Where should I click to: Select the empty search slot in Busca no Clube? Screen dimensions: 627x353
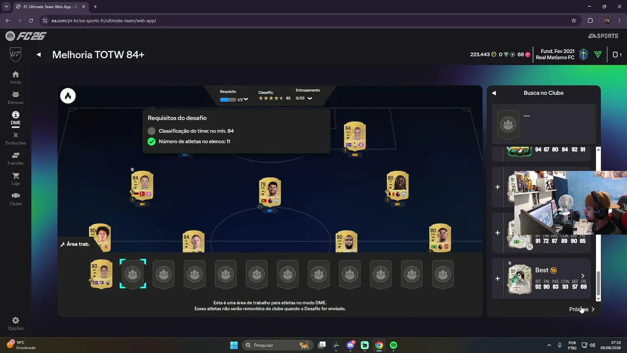click(508, 124)
